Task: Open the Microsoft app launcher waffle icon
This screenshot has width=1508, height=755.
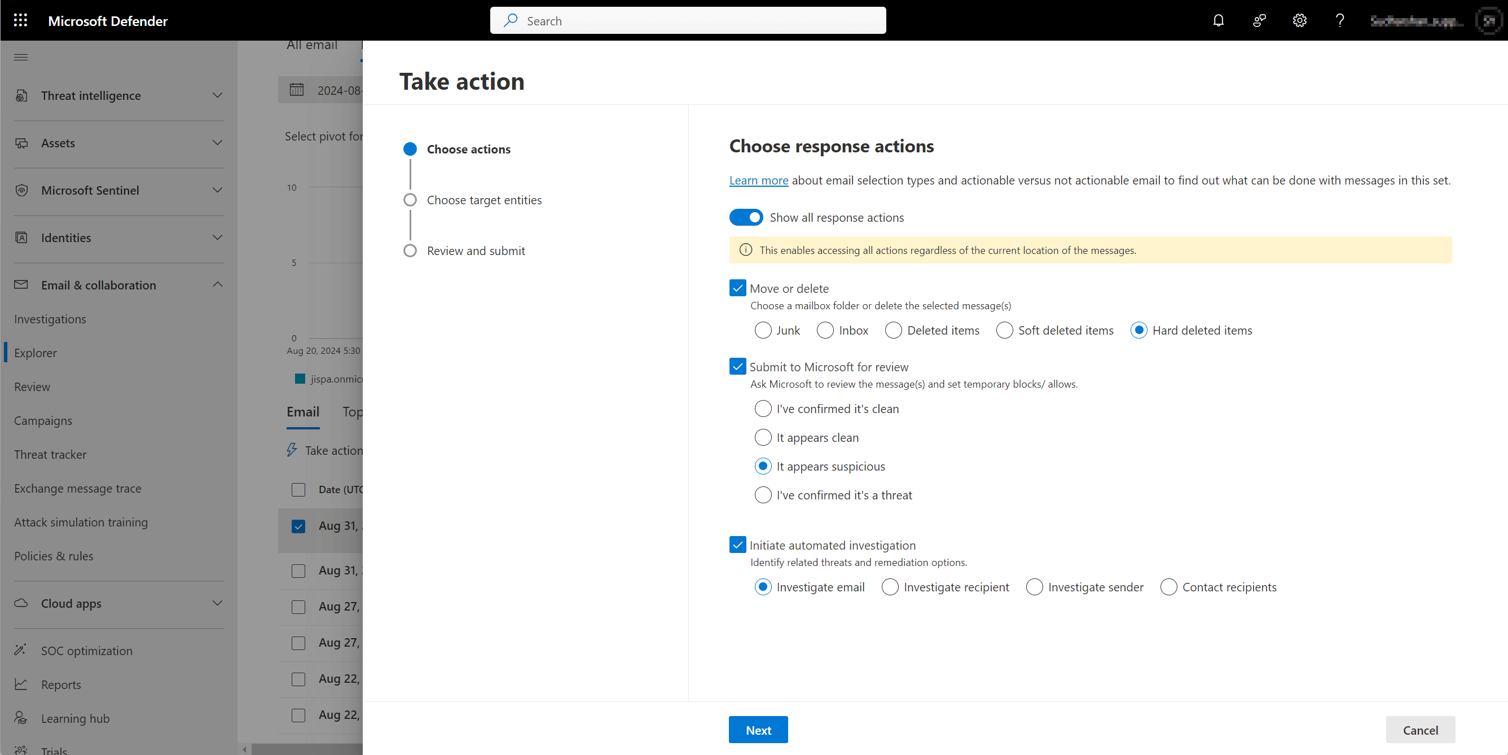Action: pos(20,20)
